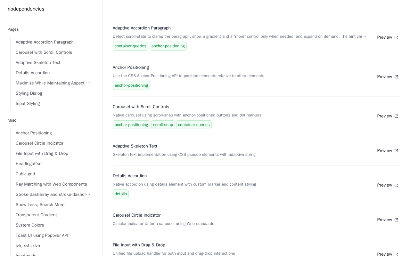This screenshot has width=410, height=256.
Task: Open Ray Marching with Web Components
Action: [51, 184]
